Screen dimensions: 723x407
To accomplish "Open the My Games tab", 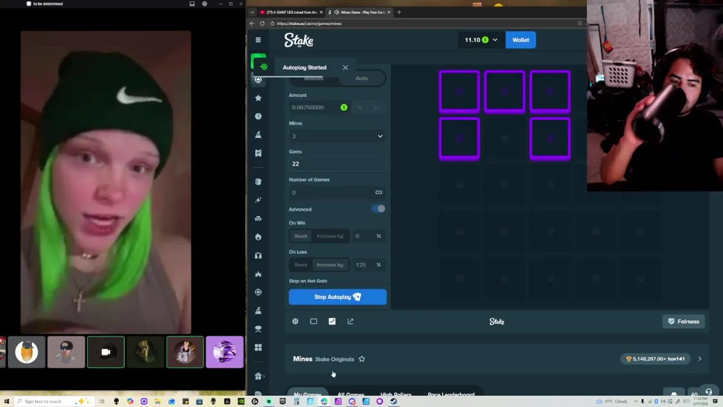I will (308, 394).
